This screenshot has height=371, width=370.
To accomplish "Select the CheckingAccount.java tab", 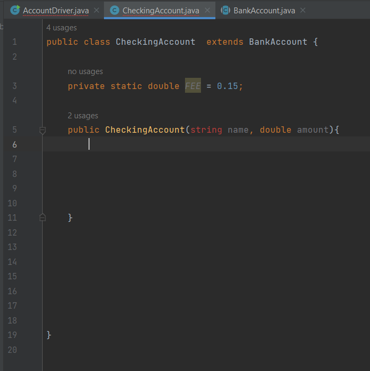I will pyautogui.click(x=160, y=11).
